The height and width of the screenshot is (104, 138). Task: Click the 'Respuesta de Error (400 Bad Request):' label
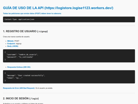19,88
